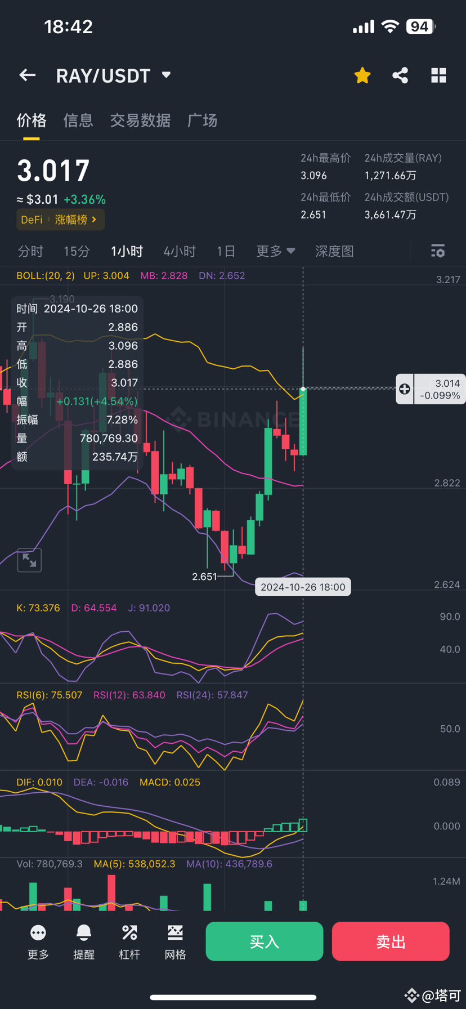Select the 15分 chart interval
The width and height of the screenshot is (466, 1009).
point(77,251)
